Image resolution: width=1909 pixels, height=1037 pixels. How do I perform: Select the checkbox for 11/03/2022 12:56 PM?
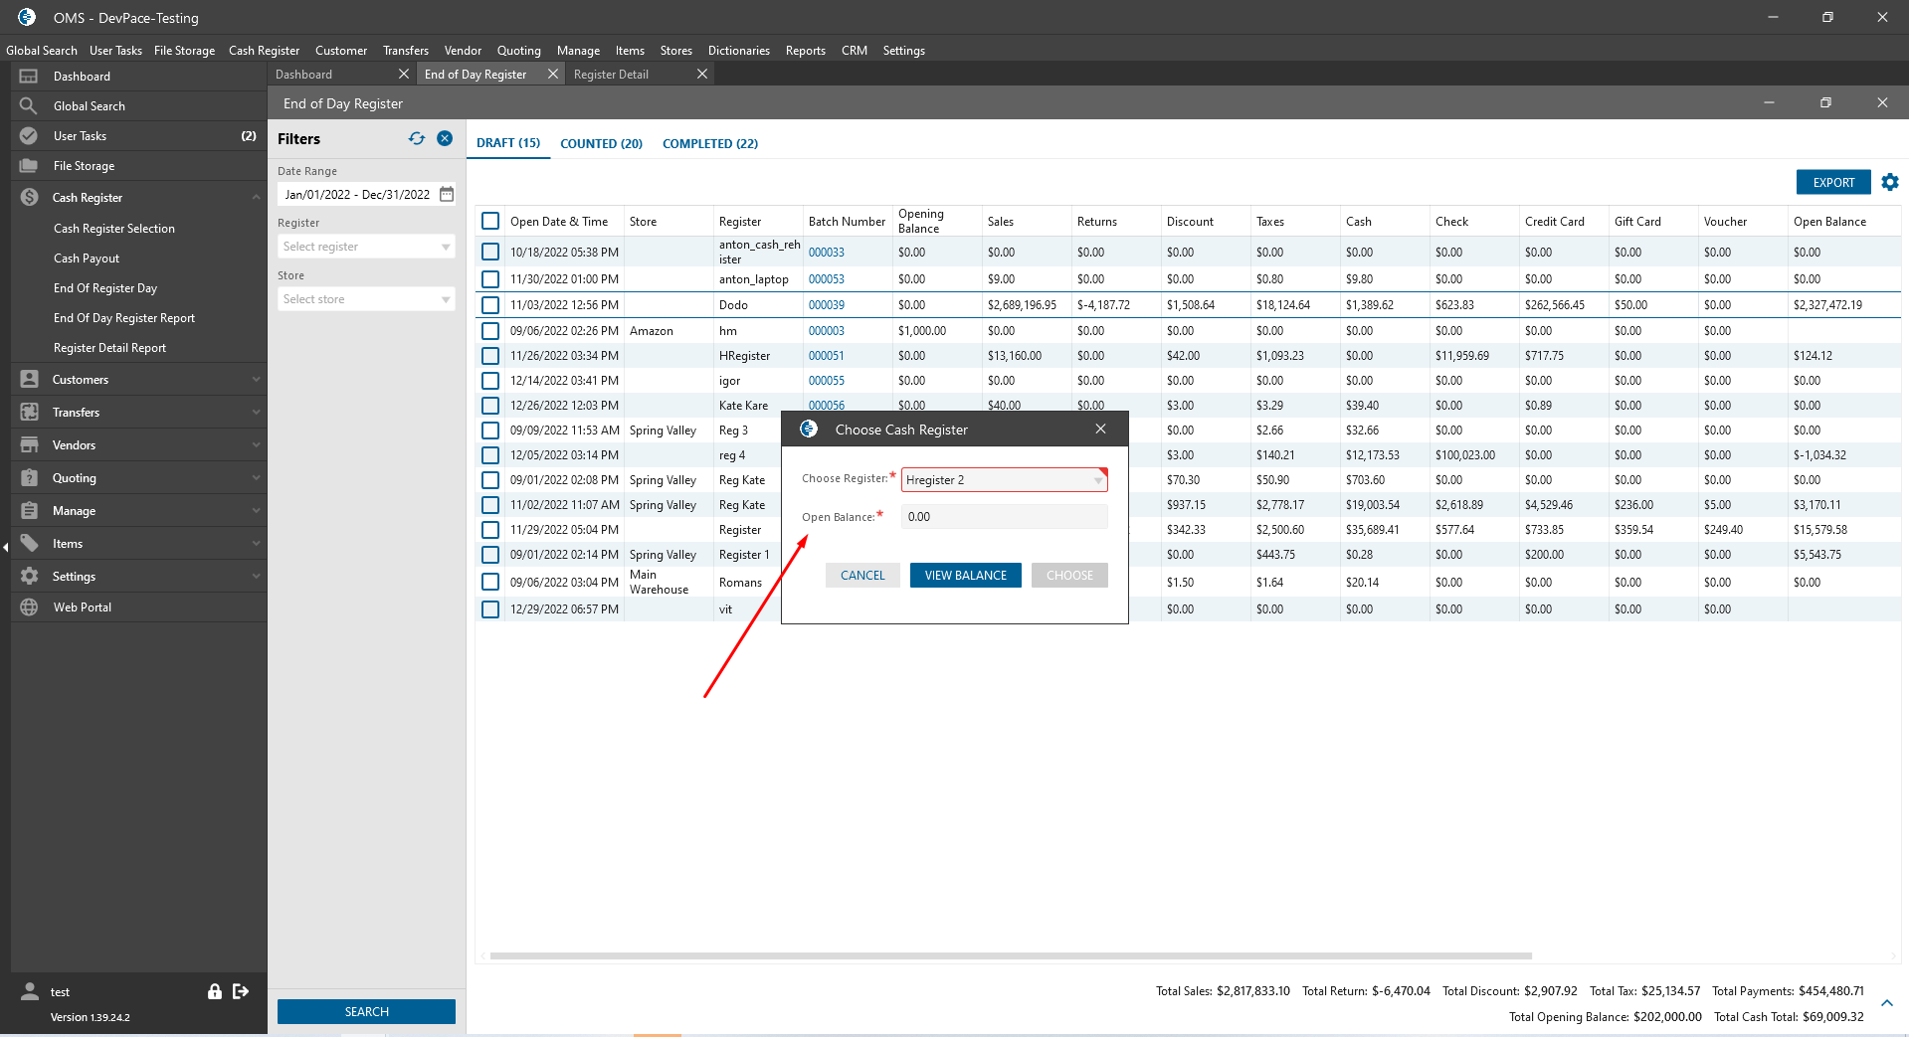pos(490,305)
